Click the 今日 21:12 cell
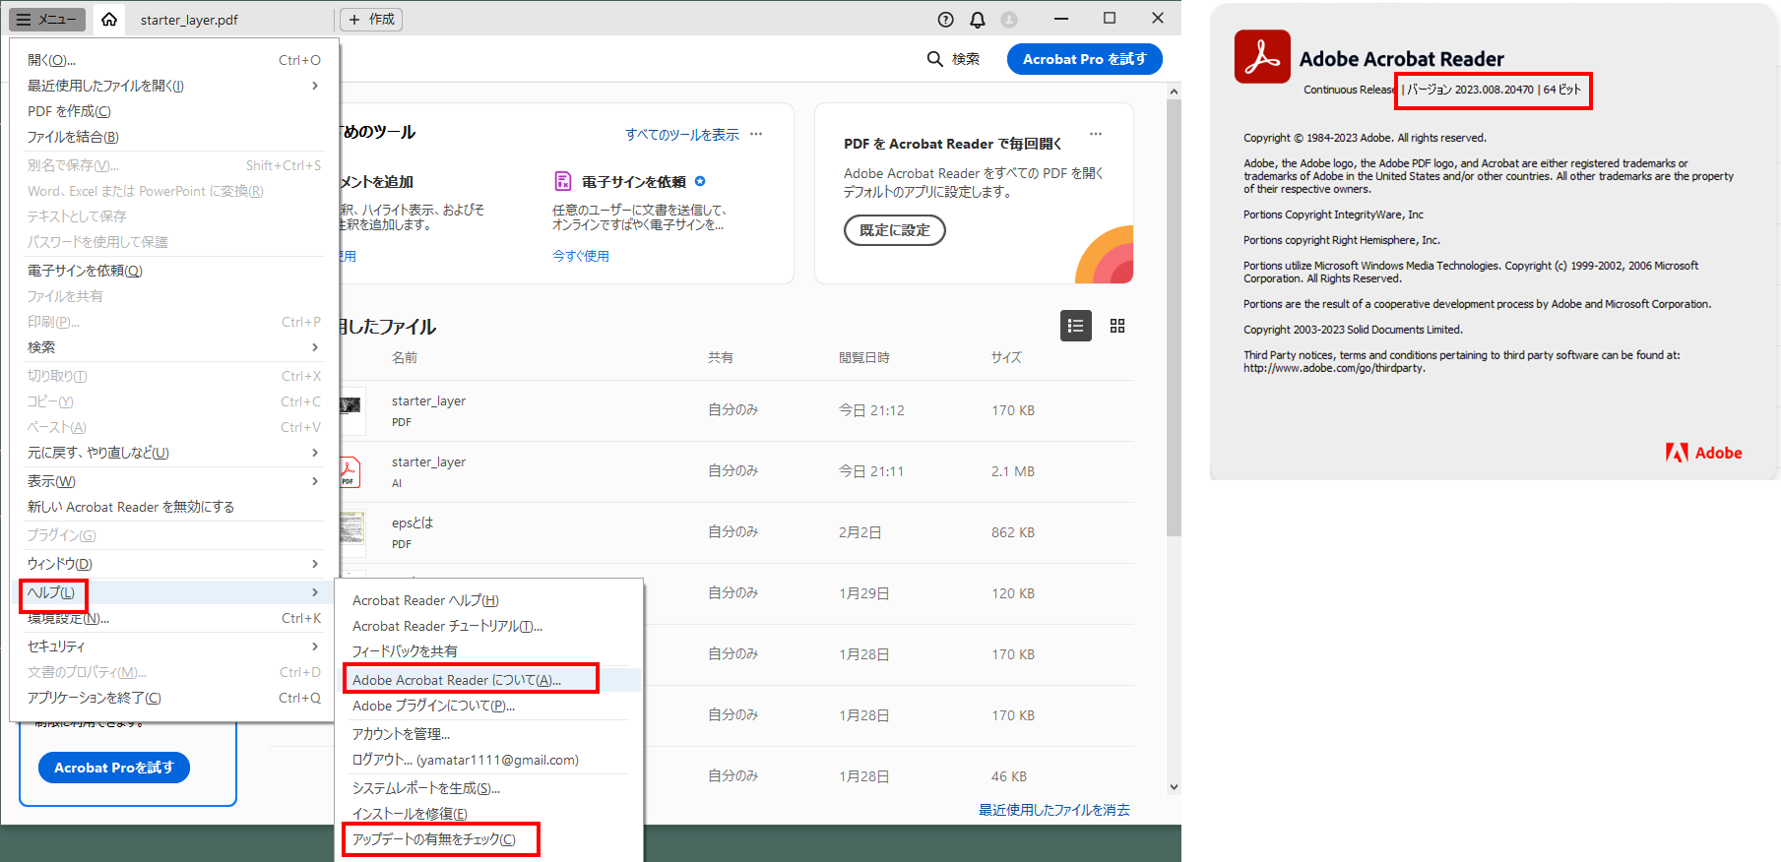Image resolution: width=1781 pixels, height=862 pixels. tap(871, 410)
